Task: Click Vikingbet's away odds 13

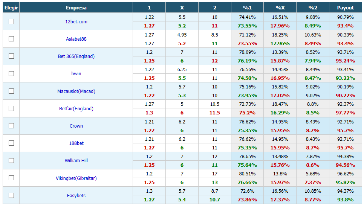Action: (x=215, y=183)
